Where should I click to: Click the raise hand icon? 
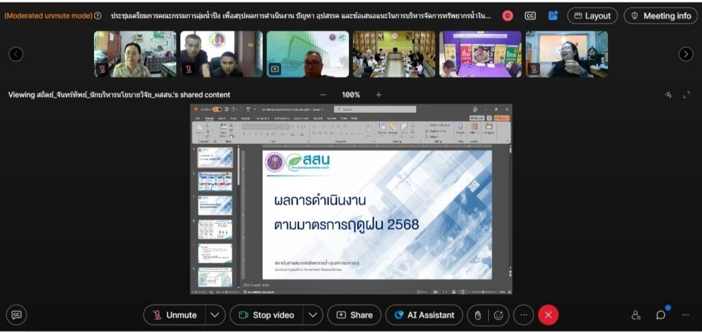[478, 315]
